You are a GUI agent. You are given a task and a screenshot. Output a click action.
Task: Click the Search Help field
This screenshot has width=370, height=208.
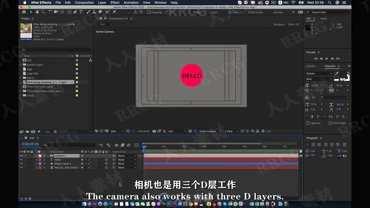click(327, 12)
